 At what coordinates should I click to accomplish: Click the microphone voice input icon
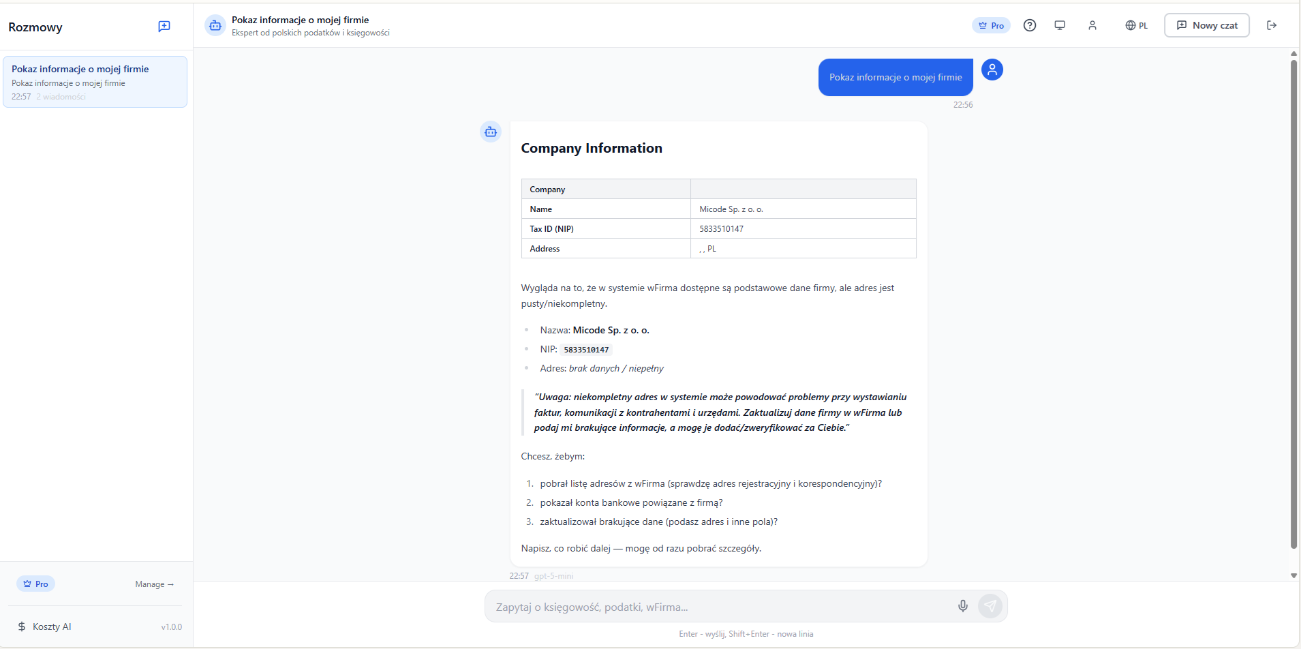pos(963,606)
